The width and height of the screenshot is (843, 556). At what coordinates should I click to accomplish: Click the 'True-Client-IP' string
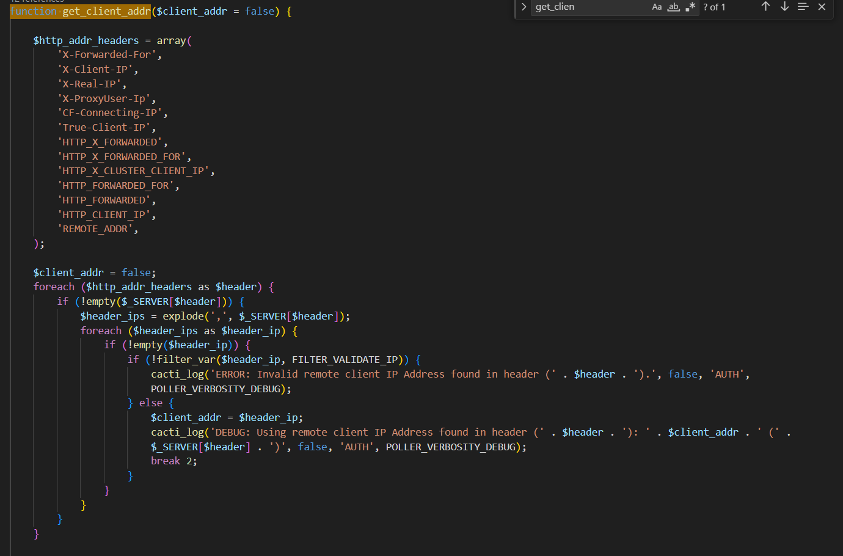pyautogui.click(x=104, y=128)
